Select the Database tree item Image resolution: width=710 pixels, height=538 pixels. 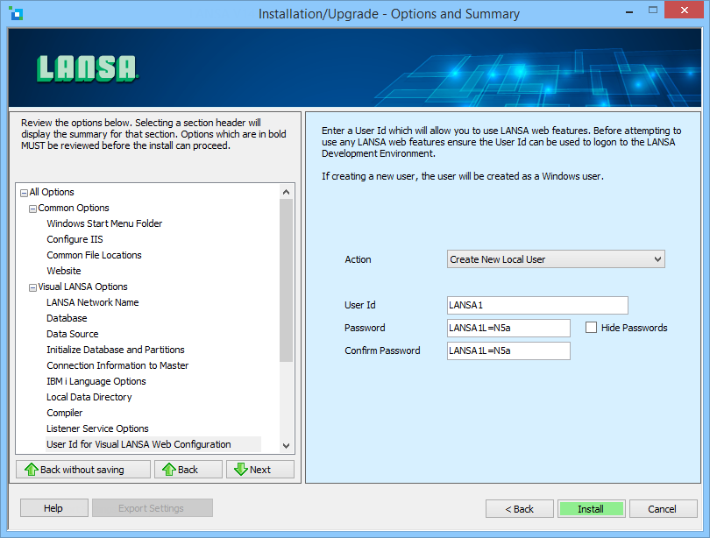[67, 318]
